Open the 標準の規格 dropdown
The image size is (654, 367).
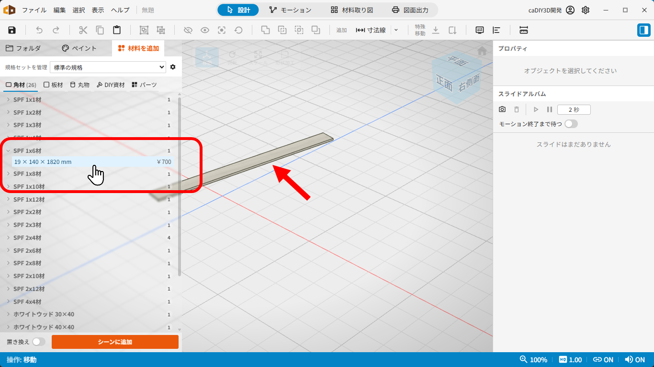tap(108, 67)
